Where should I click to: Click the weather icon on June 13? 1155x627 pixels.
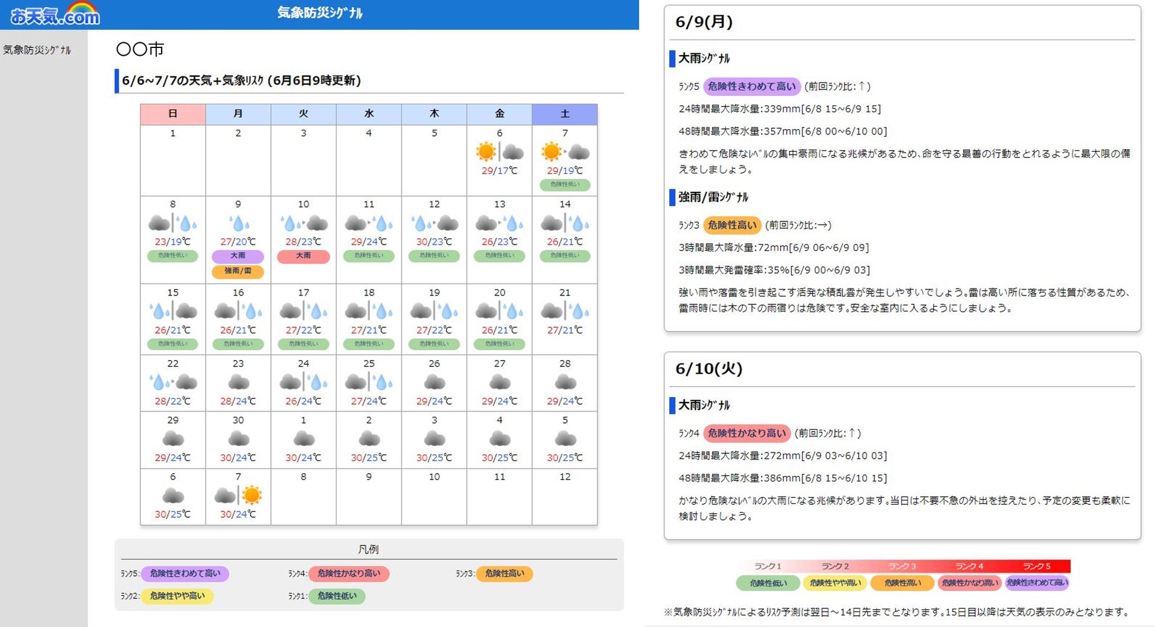499,223
